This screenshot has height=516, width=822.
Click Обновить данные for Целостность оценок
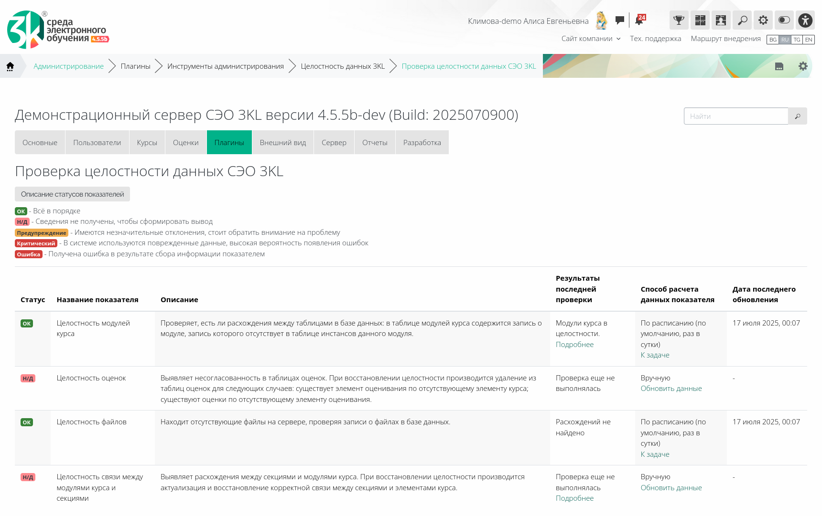[x=671, y=389]
